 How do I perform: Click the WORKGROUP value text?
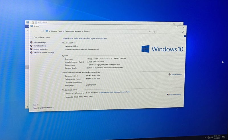point(91,85)
